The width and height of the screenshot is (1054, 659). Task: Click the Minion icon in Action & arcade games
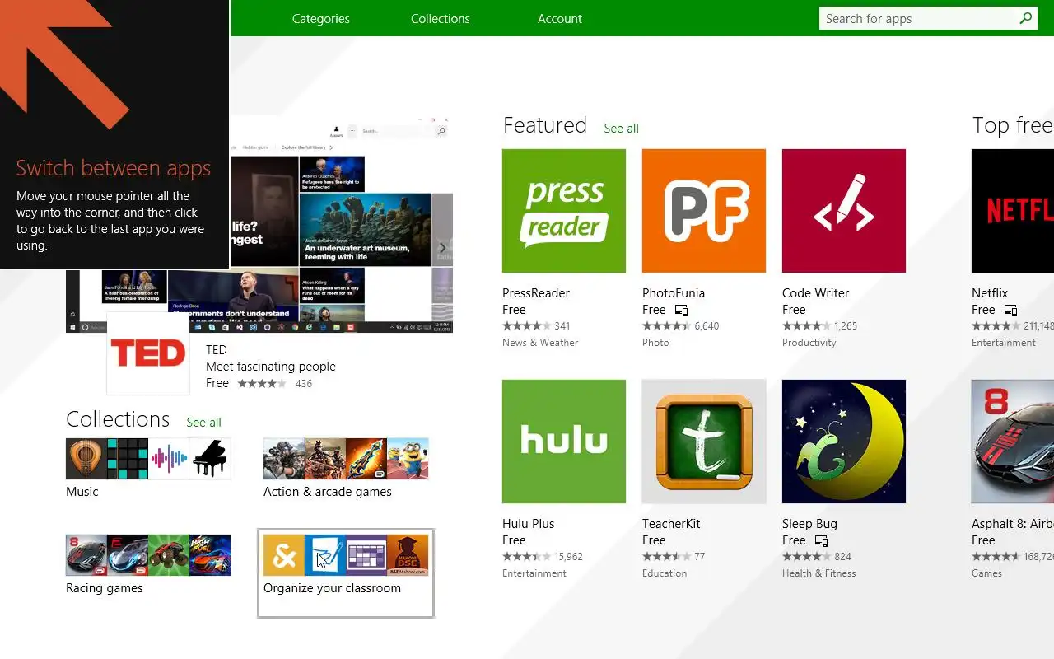408,459
